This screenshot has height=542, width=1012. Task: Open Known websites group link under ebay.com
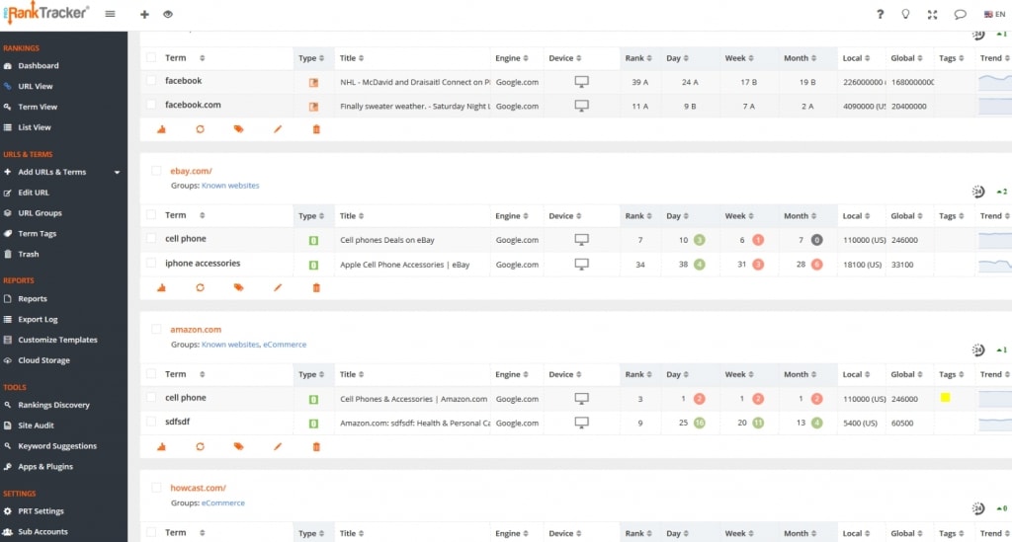[x=230, y=186]
